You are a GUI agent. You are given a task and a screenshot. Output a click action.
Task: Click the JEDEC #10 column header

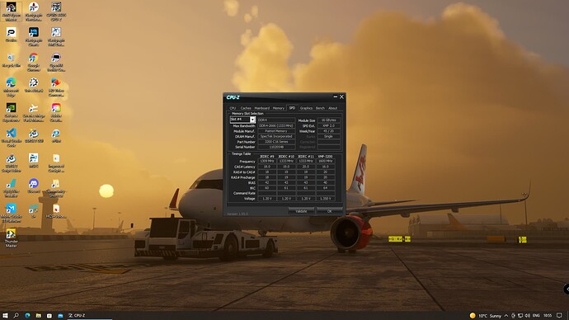[286, 157]
